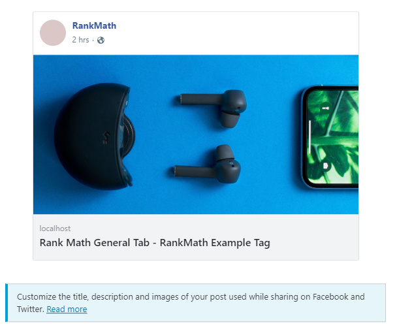Click the logo on the charging case

(106, 137)
